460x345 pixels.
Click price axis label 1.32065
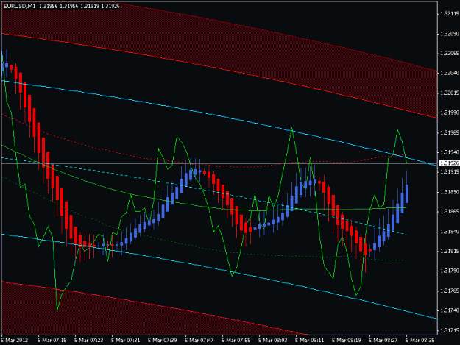450,54
